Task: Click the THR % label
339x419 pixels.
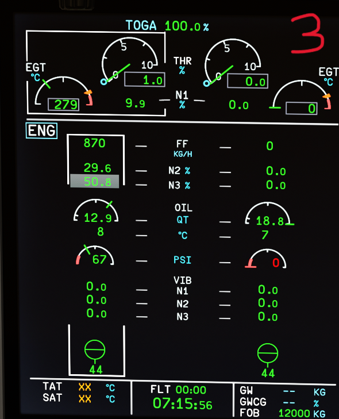Action: click(x=183, y=65)
